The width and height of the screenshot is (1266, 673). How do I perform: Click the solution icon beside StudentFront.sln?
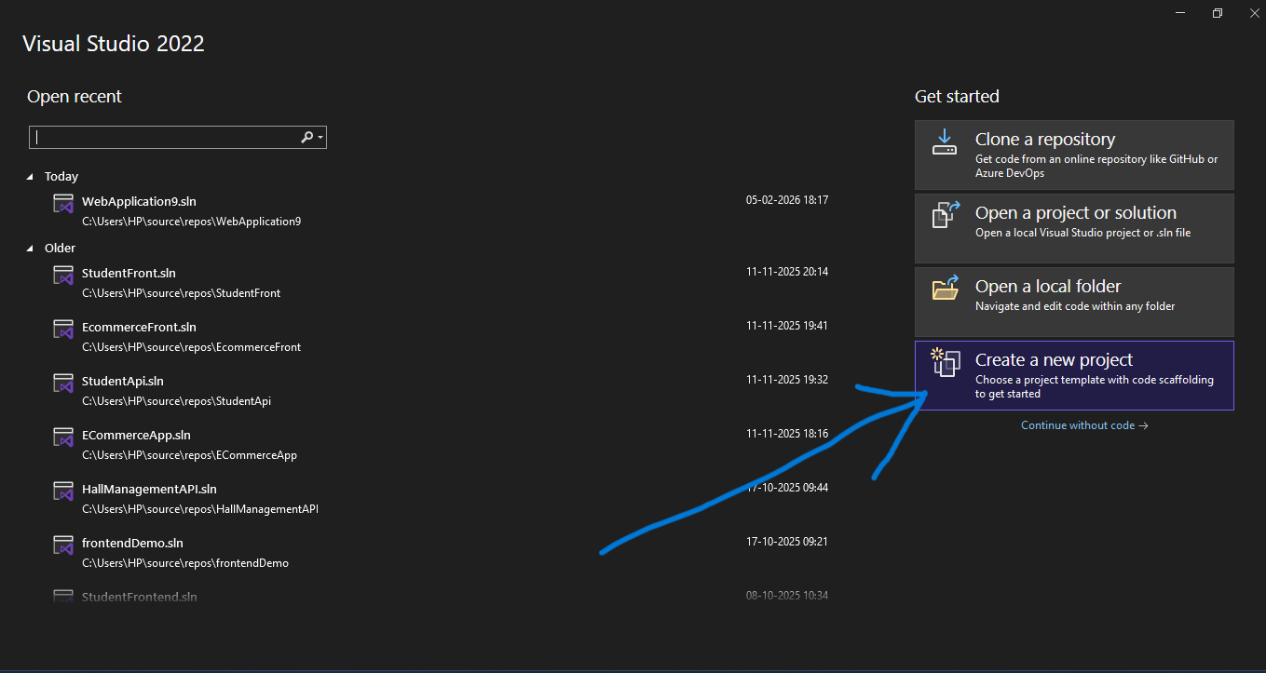62,275
